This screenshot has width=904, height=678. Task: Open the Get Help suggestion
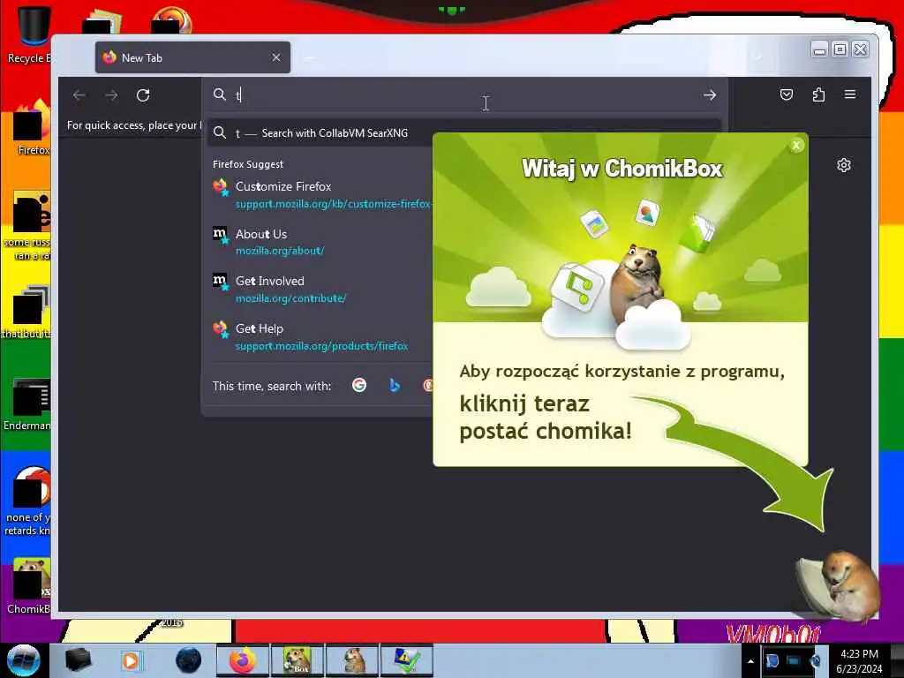(320, 336)
